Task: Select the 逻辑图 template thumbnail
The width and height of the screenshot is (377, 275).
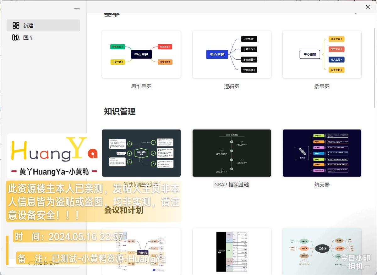Action: (232, 54)
